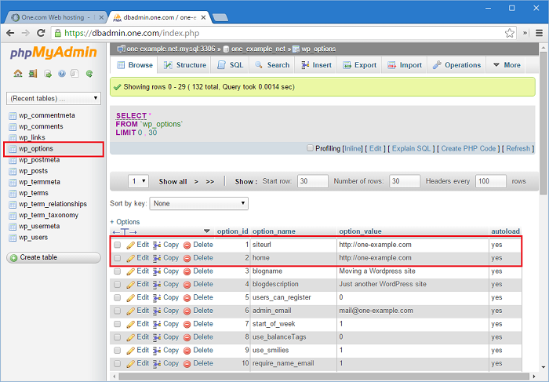Viewport: 549px width, 382px height.
Task: Click red Delete icon for use_smilies row
Action: (x=187, y=351)
